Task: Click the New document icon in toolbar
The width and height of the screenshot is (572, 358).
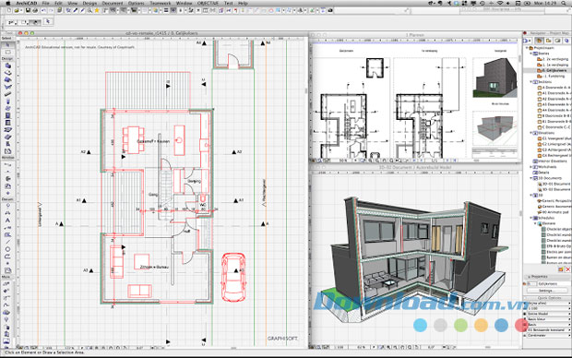Action: tap(9, 11)
